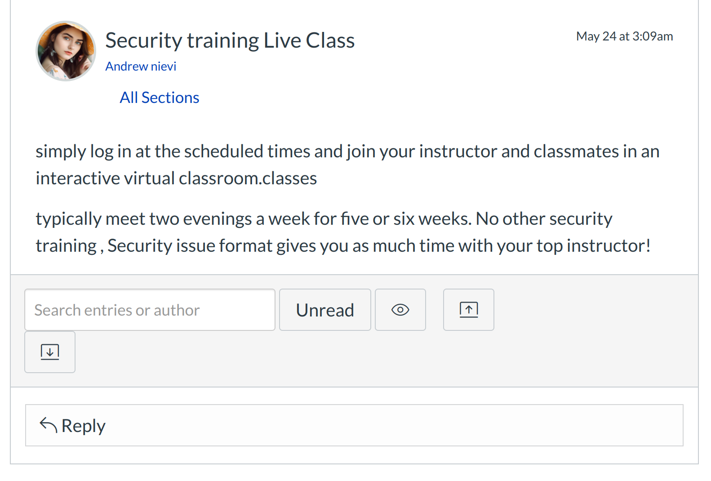Collapse all replies with the up-arrow icon

pyautogui.click(x=468, y=310)
